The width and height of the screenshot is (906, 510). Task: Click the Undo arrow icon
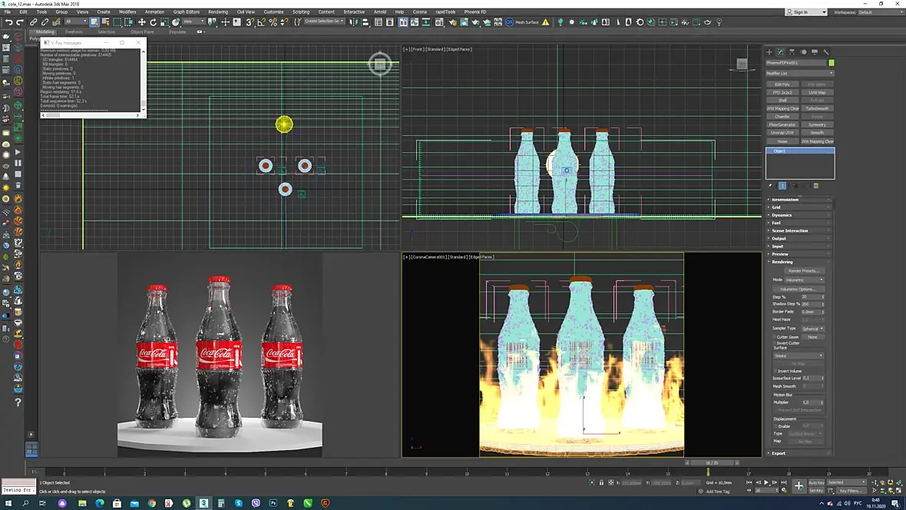tap(8, 22)
